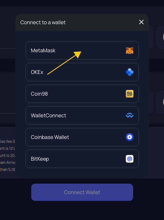
Task: Click the "Connect to a wallet" title
Action: (43, 22)
